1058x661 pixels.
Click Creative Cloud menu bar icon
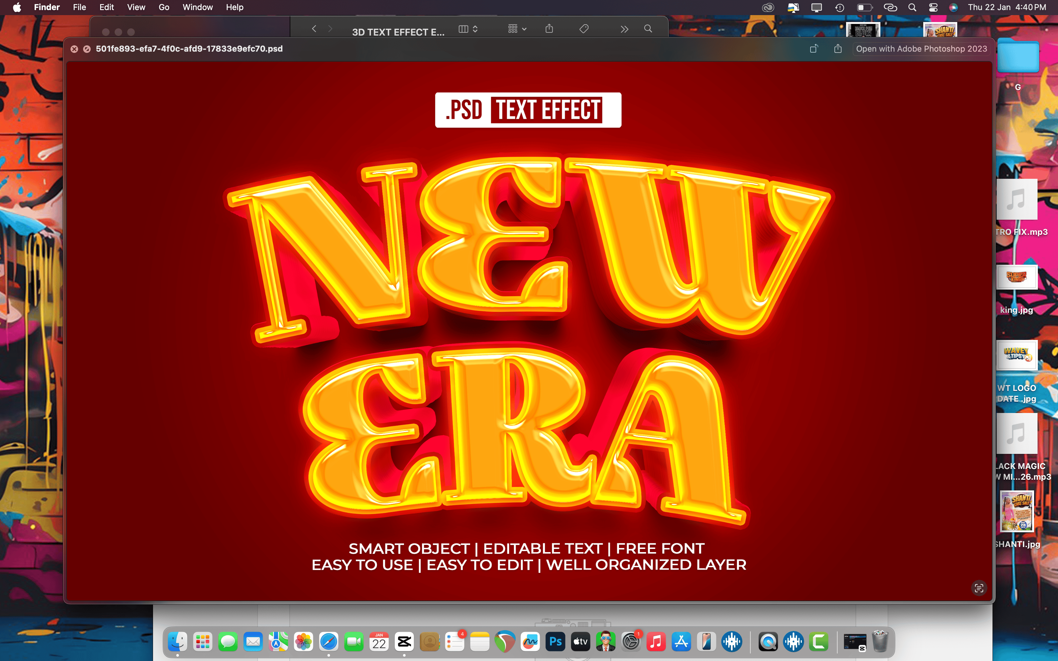pos(768,8)
